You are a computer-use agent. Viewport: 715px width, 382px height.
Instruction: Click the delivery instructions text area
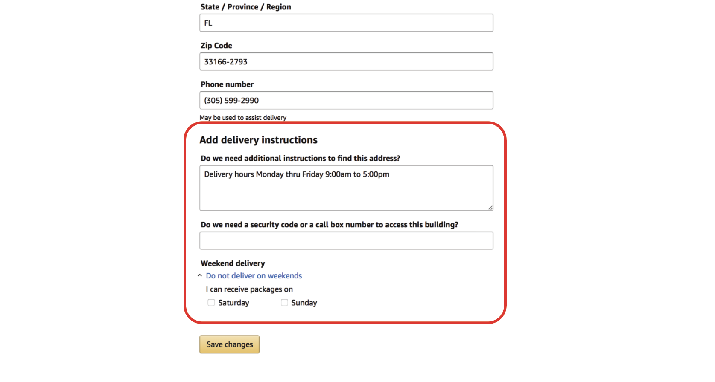346,188
